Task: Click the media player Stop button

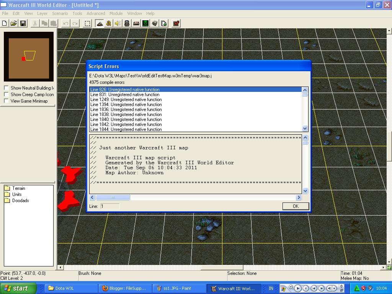Action: pyautogui.click(x=305, y=288)
